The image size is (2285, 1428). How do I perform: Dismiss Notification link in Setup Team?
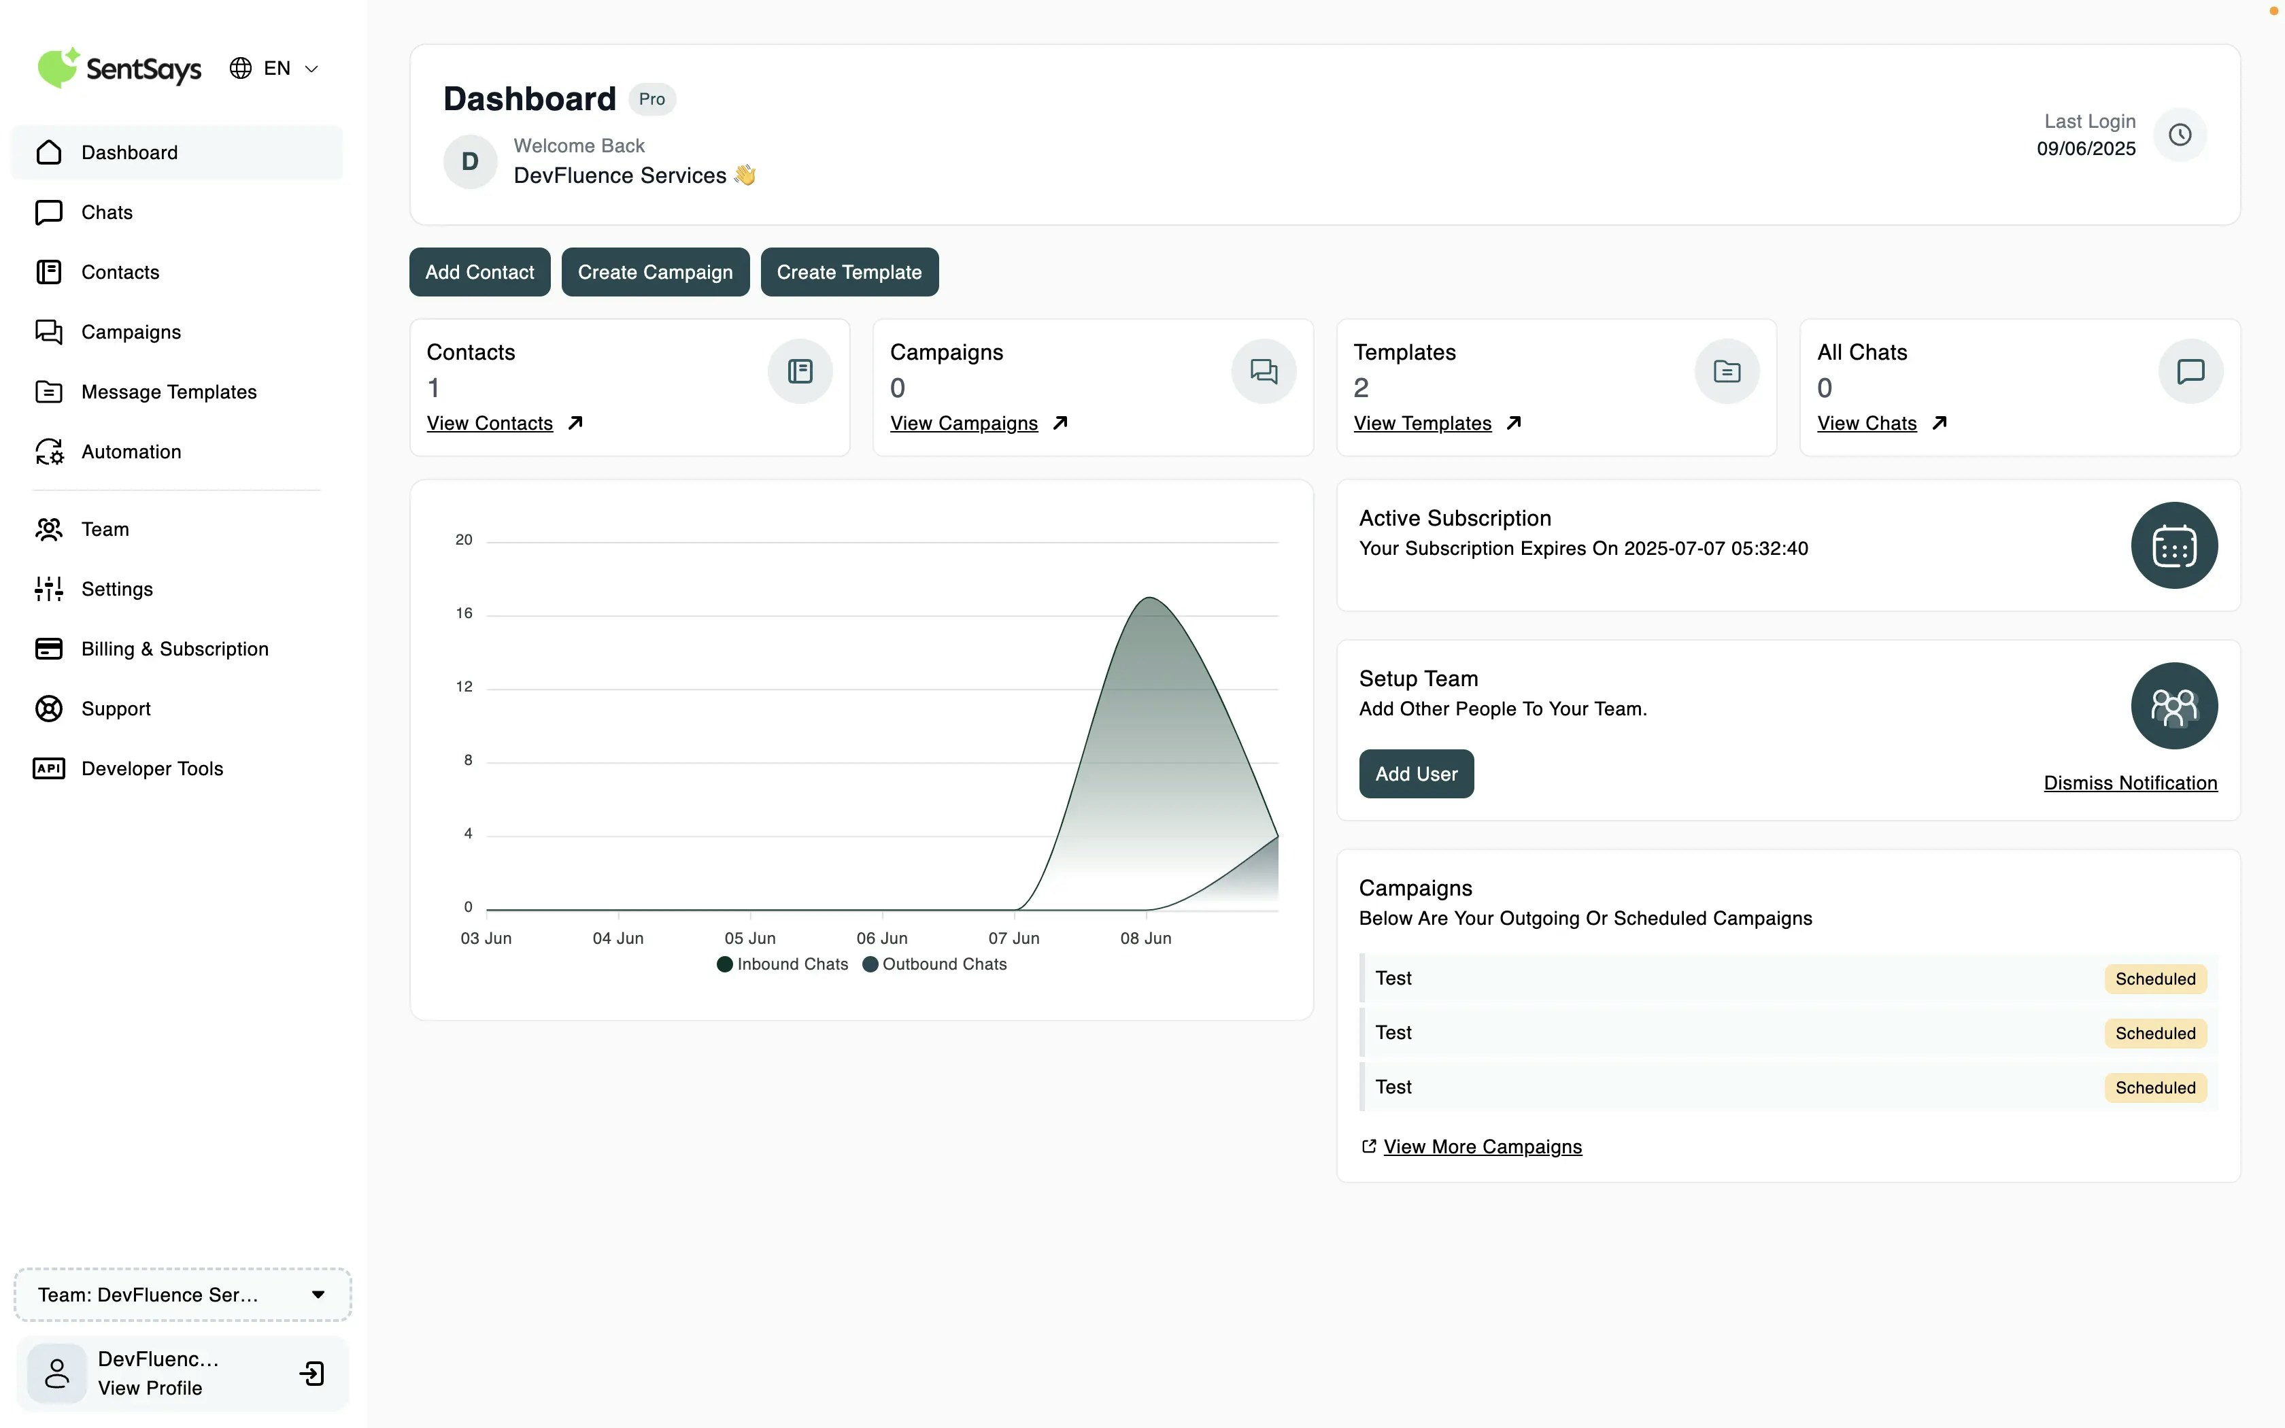click(x=2130, y=783)
